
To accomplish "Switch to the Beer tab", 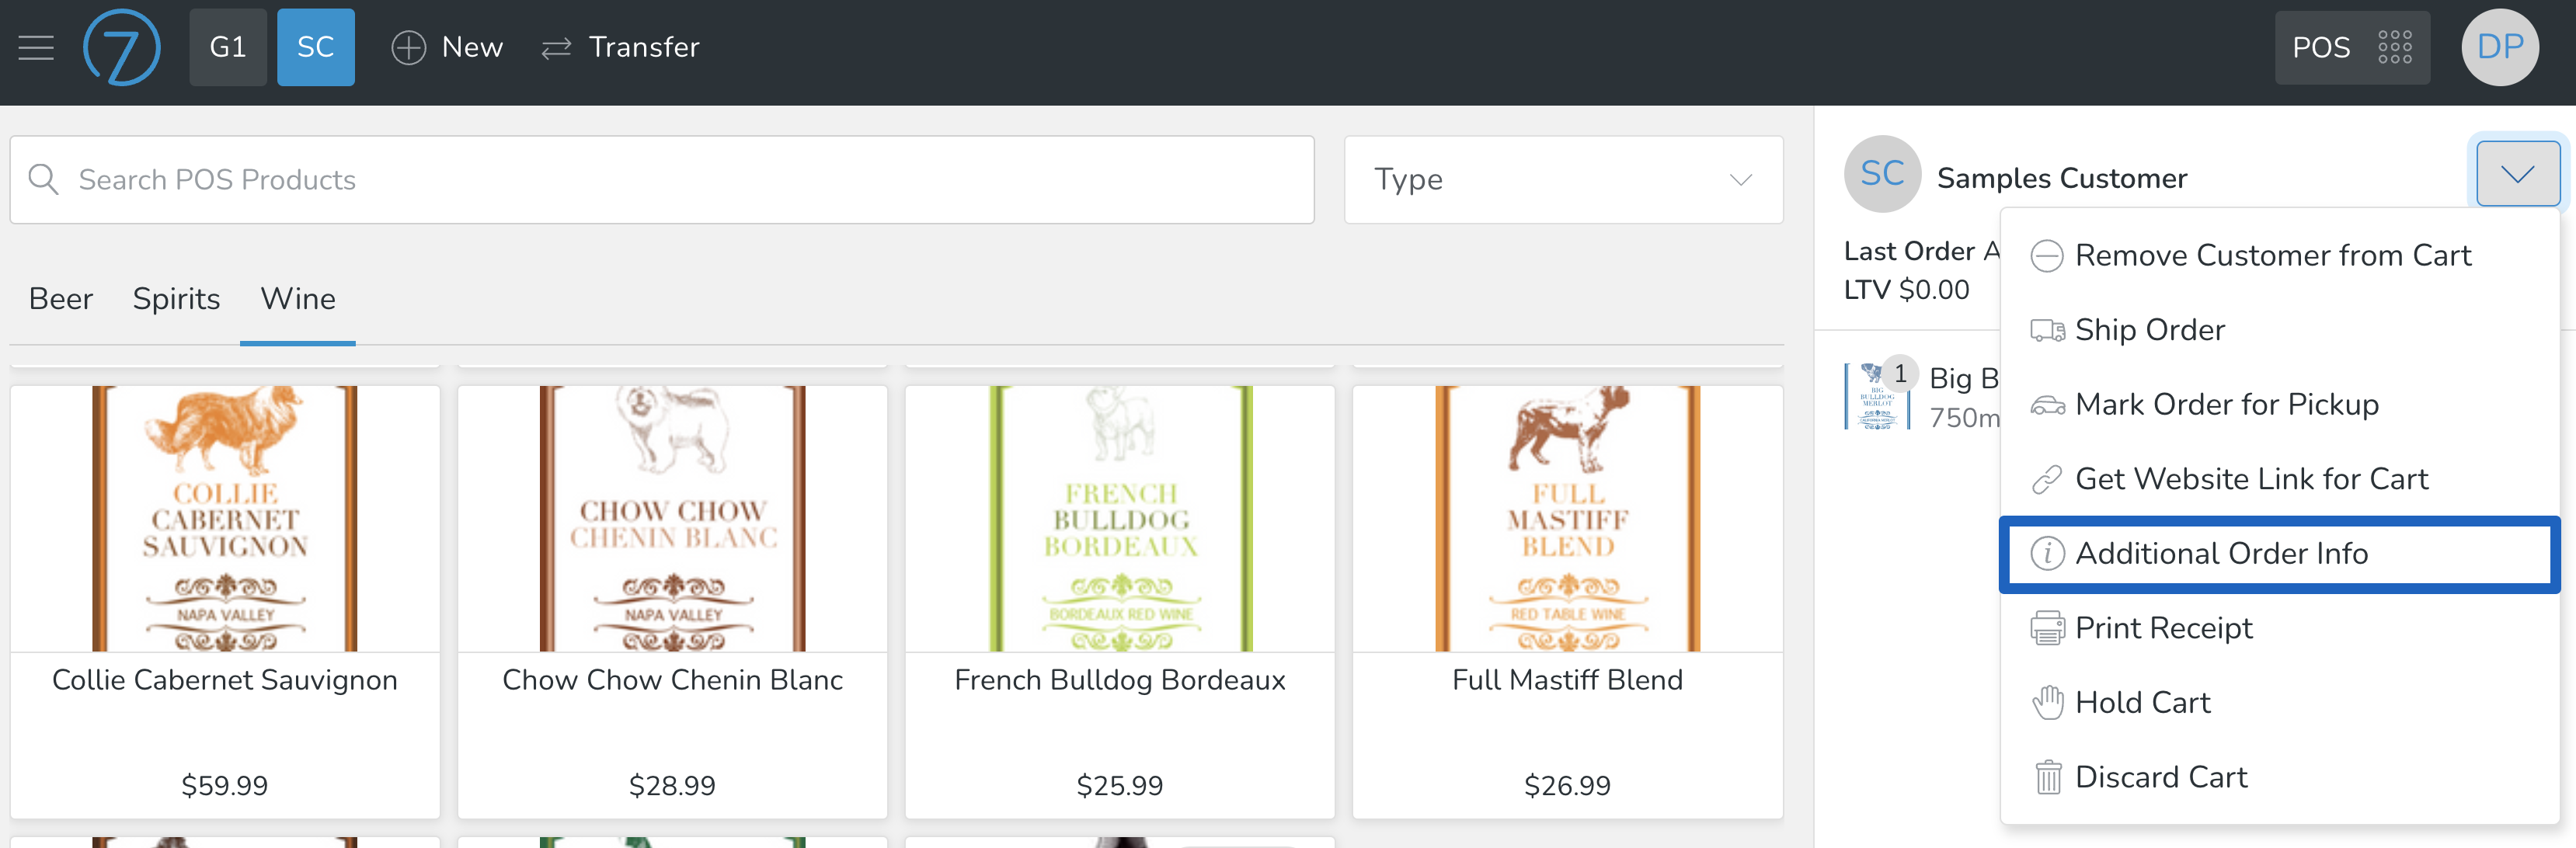I will point(60,299).
